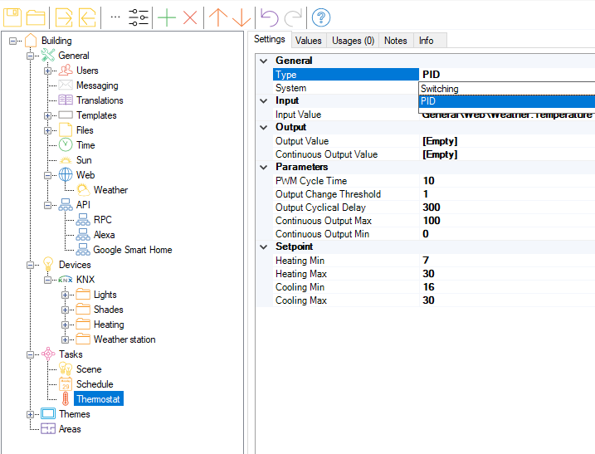Viewport: 595px width, 454px height.
Task: Click the Continuous Output Max value 100
Action: pos(432,221)
